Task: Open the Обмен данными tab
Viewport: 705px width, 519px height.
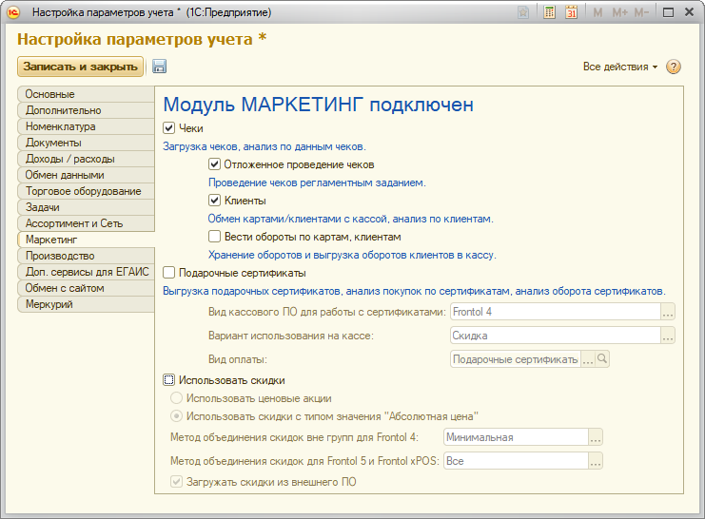Action: point(86,175)
